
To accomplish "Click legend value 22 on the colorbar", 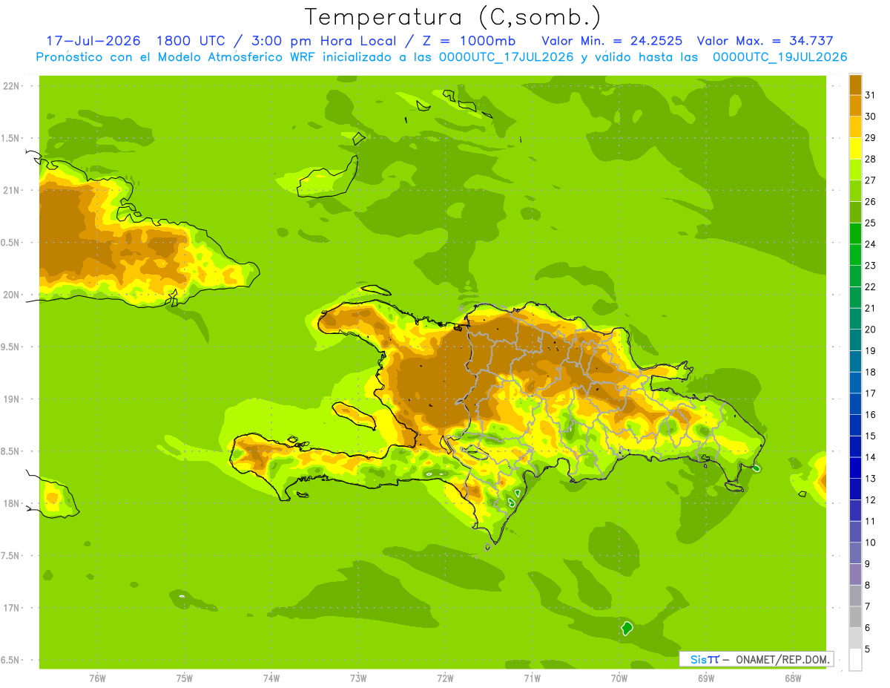I will tap(871, 286).
